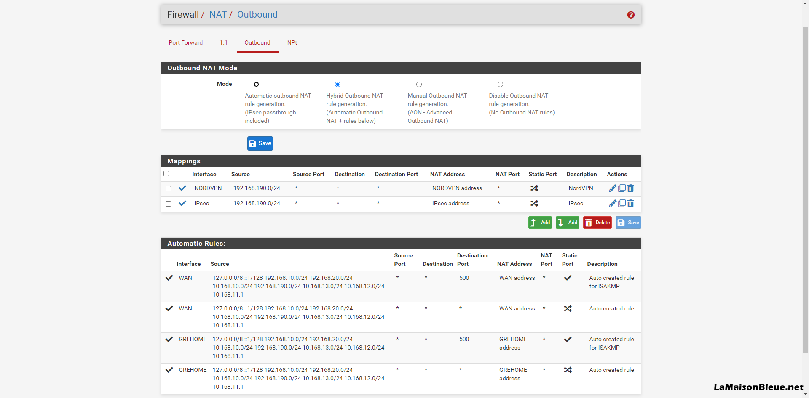The width and height of the screenshot is (809, 398).
Task: Click the Mappings section header
Action: point(401,161)
